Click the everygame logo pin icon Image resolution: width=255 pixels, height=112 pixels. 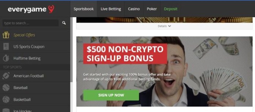tap(51, 9)
